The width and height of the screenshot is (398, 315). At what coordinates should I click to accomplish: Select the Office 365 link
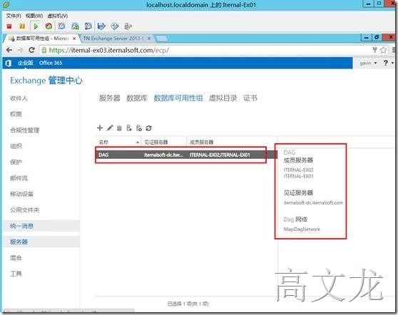tap(51, 63)
